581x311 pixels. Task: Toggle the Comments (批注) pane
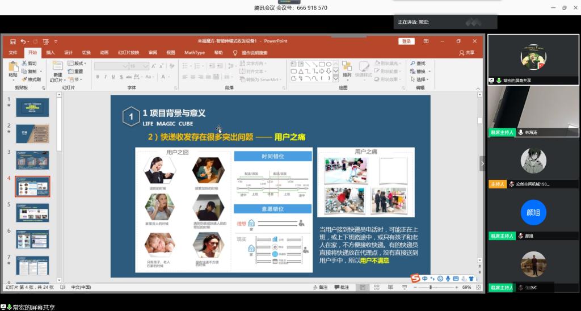pyautogui.click(x=342, y=288)
